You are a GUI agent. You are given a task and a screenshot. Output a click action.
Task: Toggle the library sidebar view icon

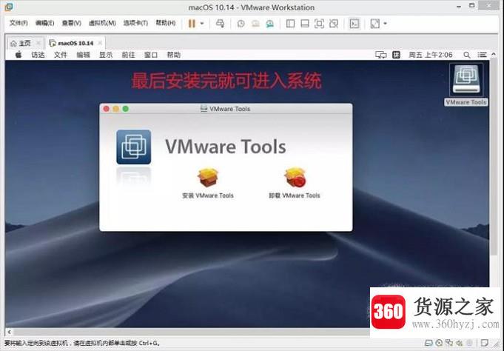290,24
